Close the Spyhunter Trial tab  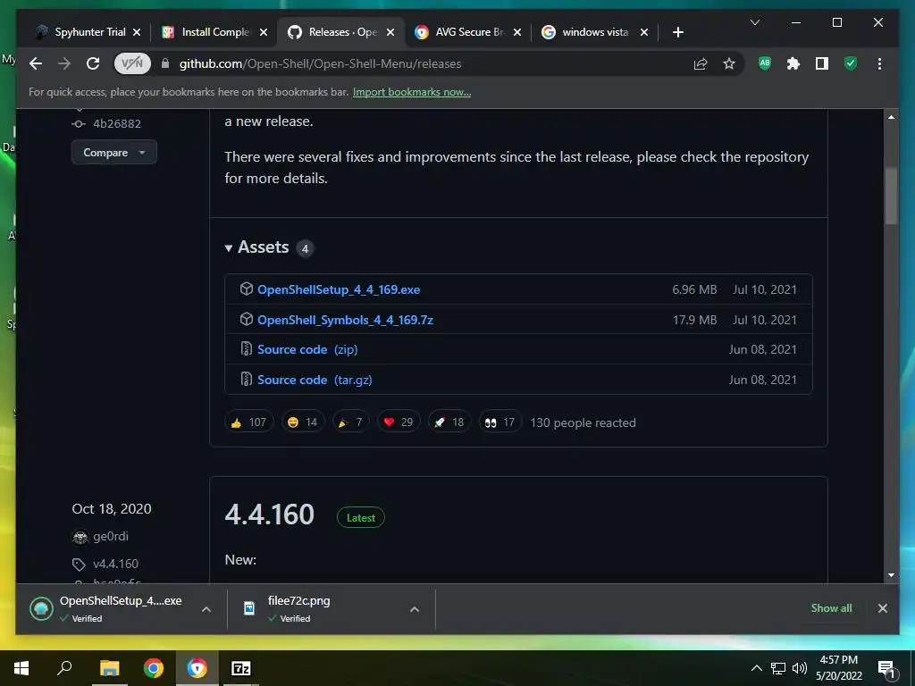tap(137, 32)
